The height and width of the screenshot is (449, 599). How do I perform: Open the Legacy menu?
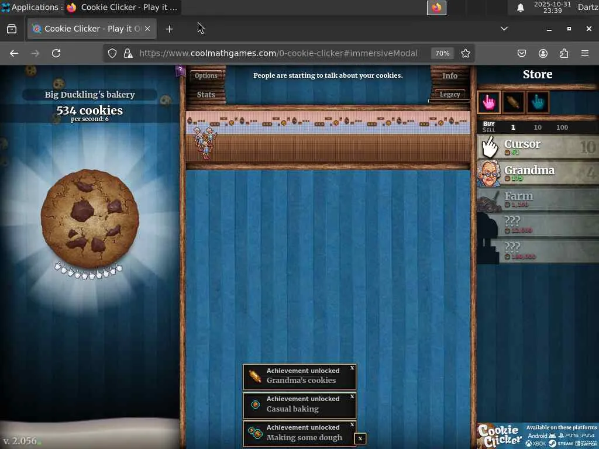tap(450, 94)
